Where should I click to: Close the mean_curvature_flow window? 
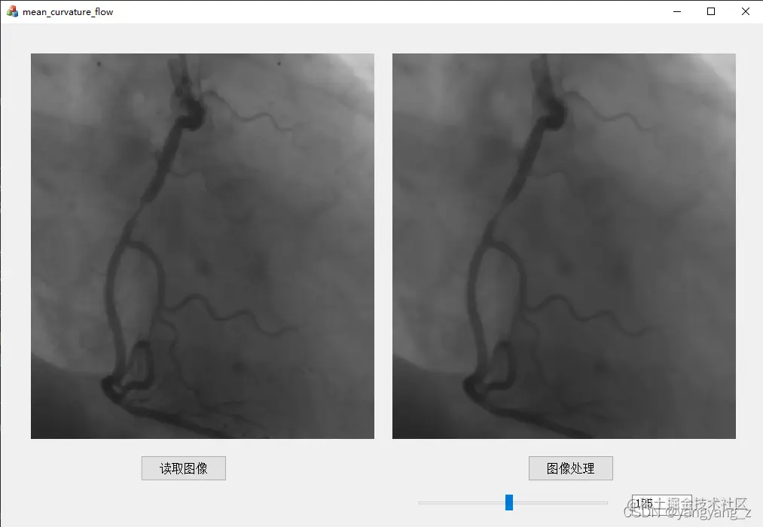(x=745, y=11)
